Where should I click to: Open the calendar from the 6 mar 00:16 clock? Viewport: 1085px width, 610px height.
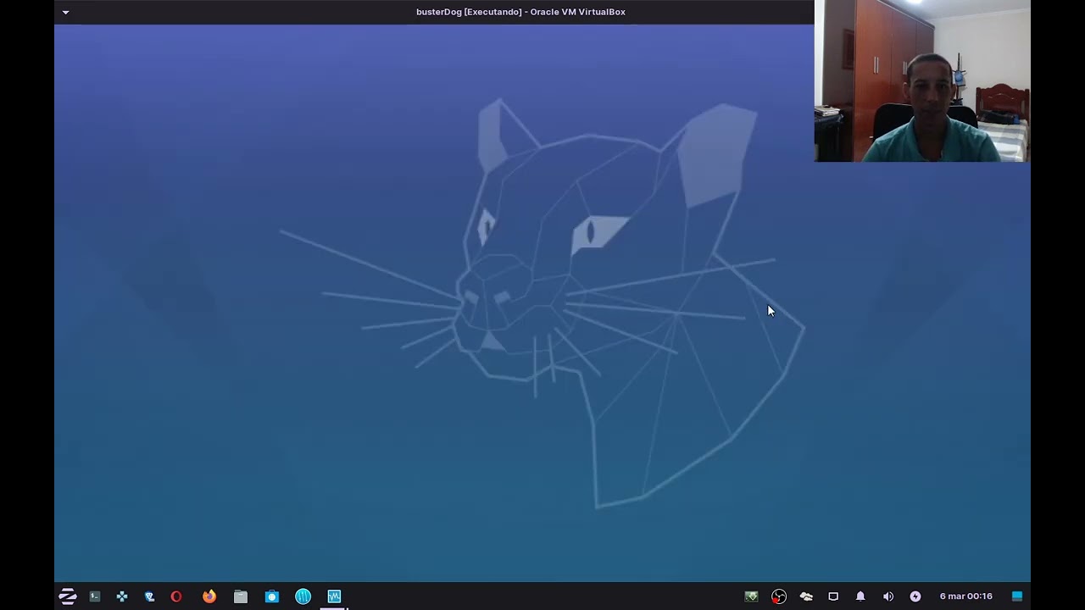coord(965,596)
